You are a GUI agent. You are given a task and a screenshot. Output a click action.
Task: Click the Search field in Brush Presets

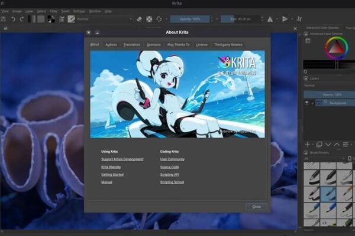pos(327,230)
